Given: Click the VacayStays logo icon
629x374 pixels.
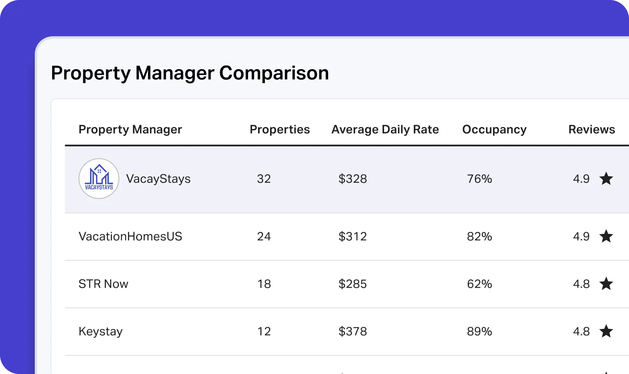Looking at the screenshot, I should coord(99,179).
